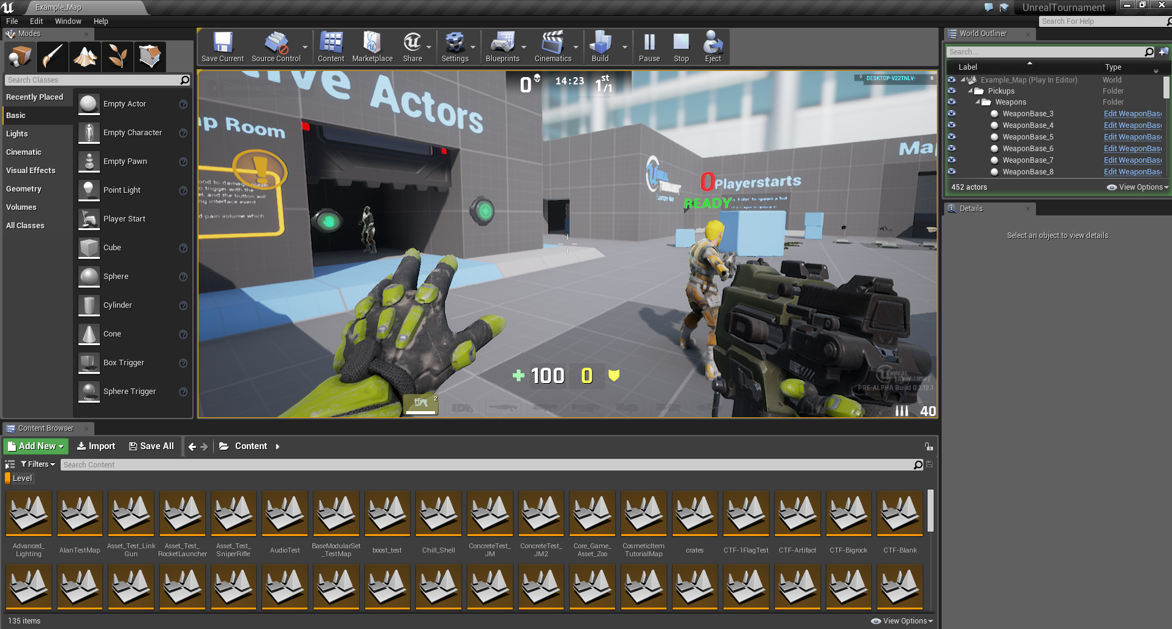Image resolution: width=1172 pixels, height=629 pixels.
Task: Stop the play-in-editor session
Action: point(681,47)
